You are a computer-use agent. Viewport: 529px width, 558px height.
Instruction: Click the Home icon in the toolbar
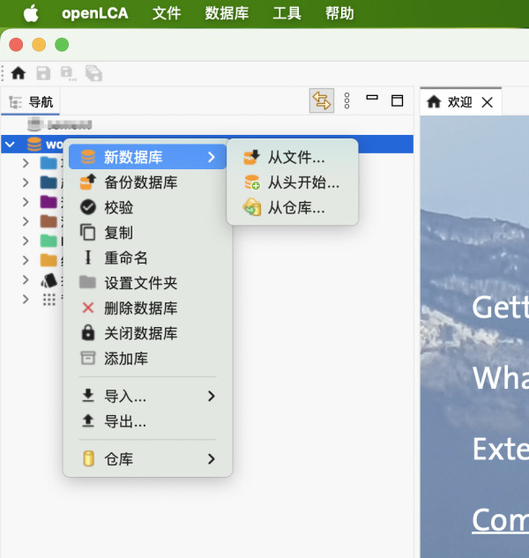(18, 74)
